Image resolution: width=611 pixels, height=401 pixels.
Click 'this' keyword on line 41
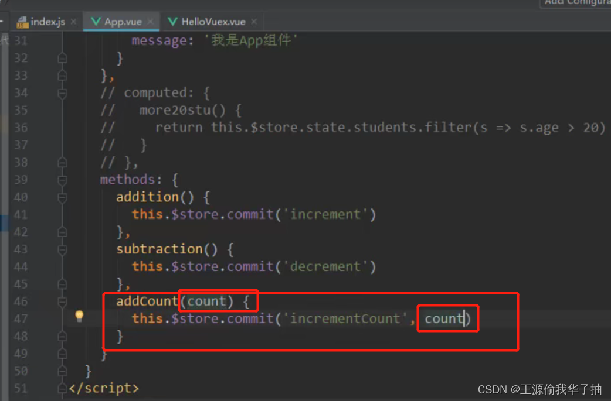[147, 215]
